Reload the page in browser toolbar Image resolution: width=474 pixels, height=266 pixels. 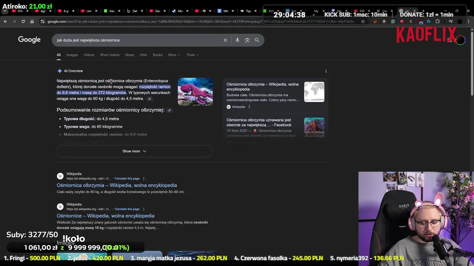click(x=23, y=21)
